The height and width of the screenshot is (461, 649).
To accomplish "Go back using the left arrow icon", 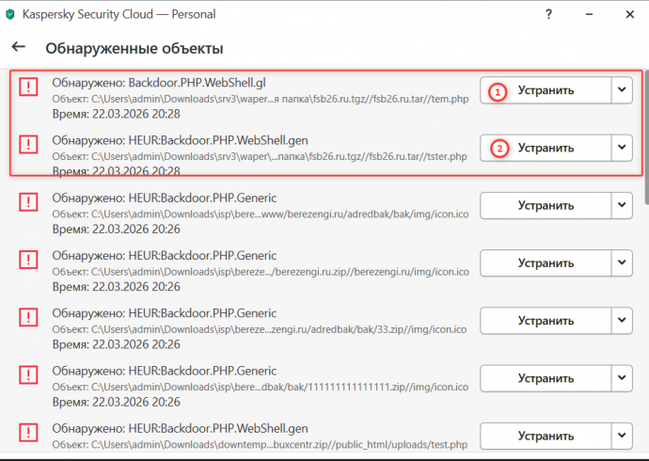I will [18, 47].
